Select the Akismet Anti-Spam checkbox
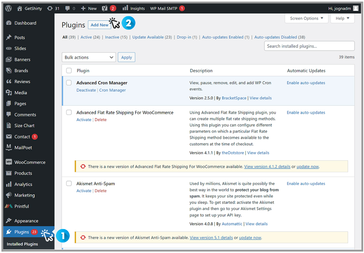Viewport: 364px width, 253px height. (x=69, y=184)
